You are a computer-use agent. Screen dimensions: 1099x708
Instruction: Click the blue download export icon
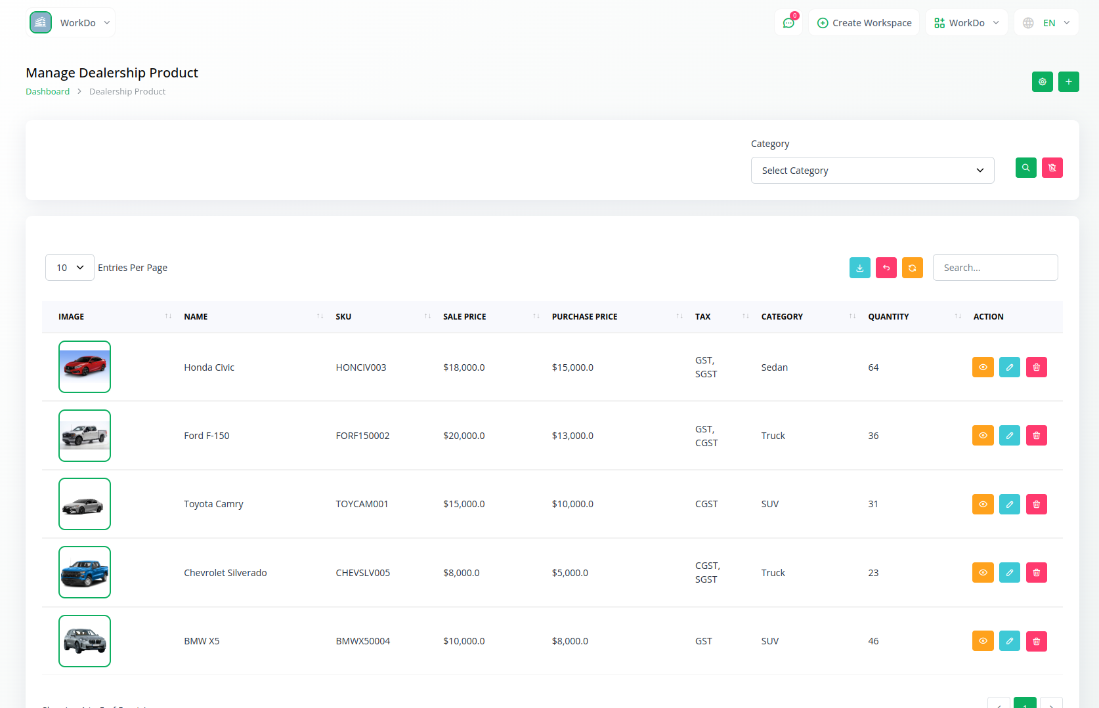pos(859,268)
